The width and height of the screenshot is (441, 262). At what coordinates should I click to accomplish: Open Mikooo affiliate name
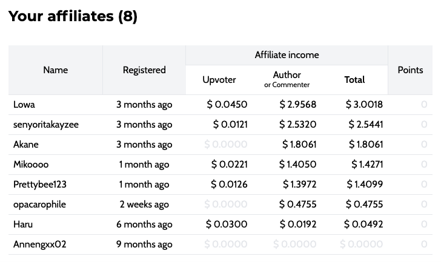point(31,164)
